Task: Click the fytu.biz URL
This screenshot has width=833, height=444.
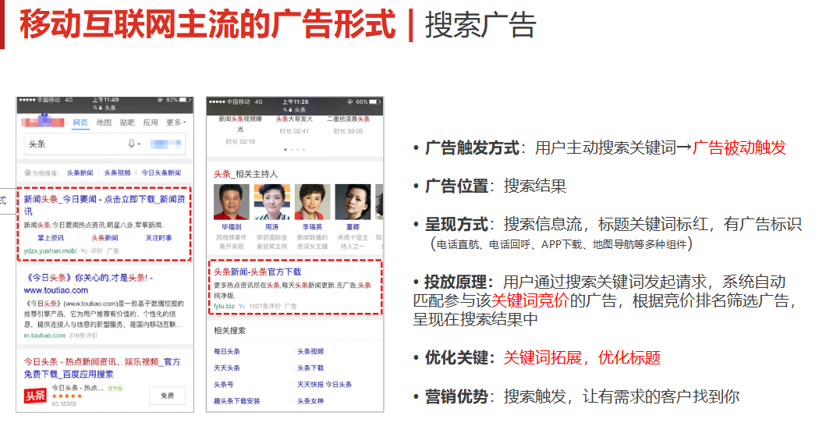Action: 224,307
